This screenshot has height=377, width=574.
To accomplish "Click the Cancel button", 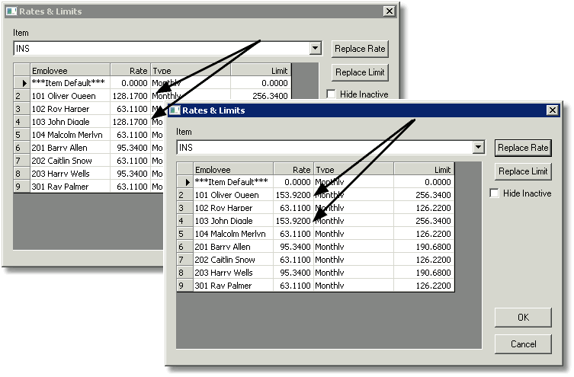I will (x=523, y=343).
